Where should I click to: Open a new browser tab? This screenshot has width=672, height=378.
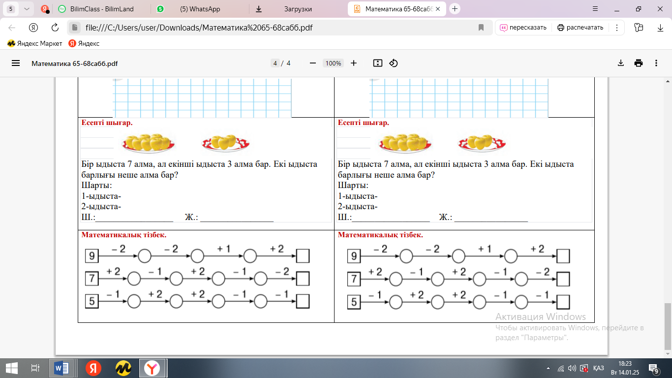(x=455, y=9)
